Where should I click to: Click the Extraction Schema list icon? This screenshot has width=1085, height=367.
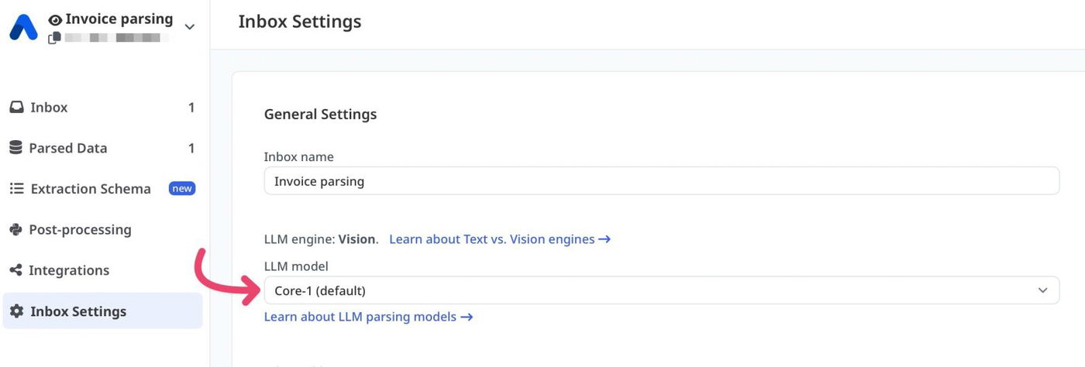pyautogui.click(x=16, y=189)
